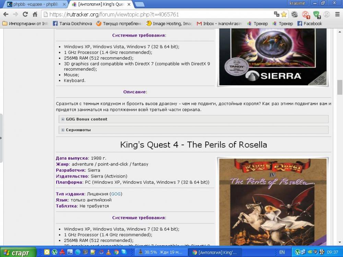
Task: Close the [Антология] King's Quest tab
Action: 129,4
